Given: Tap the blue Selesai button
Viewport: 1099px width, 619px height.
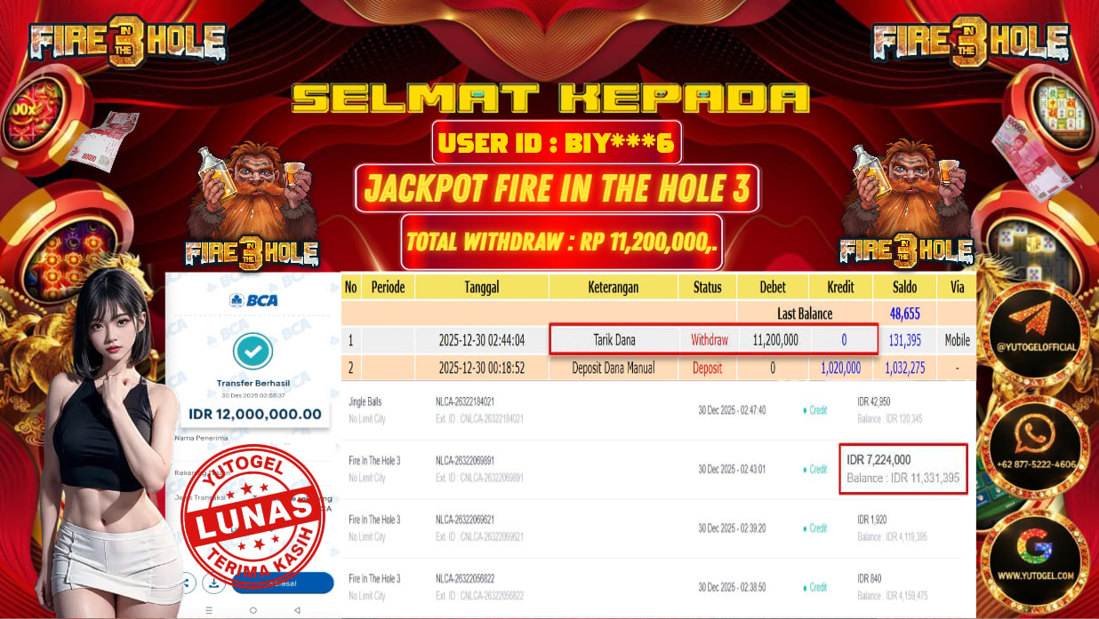Looking at the screenshot, I should coord(283,583).
